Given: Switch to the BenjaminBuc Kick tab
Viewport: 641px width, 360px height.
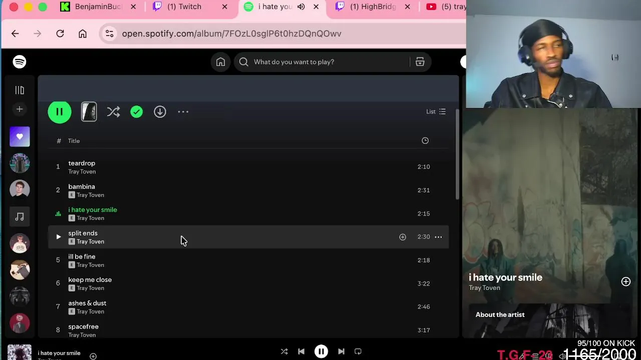Looking at the screenshot, I should 98,6.
